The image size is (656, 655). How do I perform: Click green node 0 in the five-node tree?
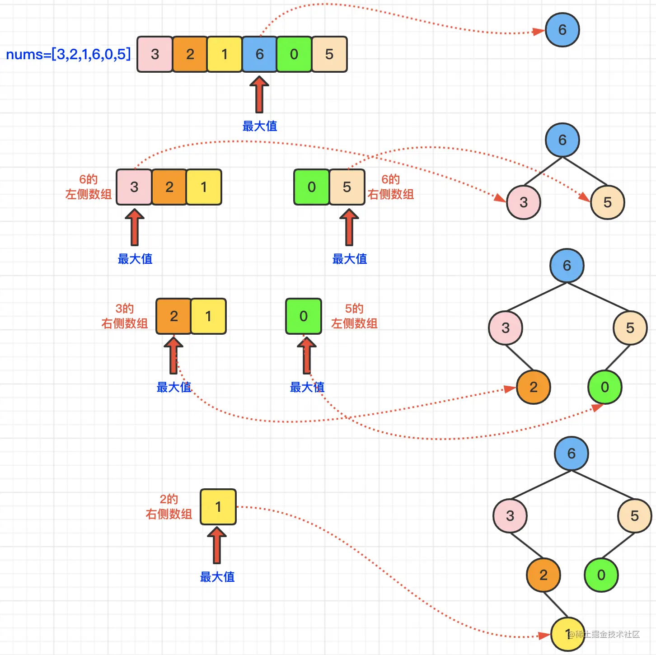(x=605, y=387)
